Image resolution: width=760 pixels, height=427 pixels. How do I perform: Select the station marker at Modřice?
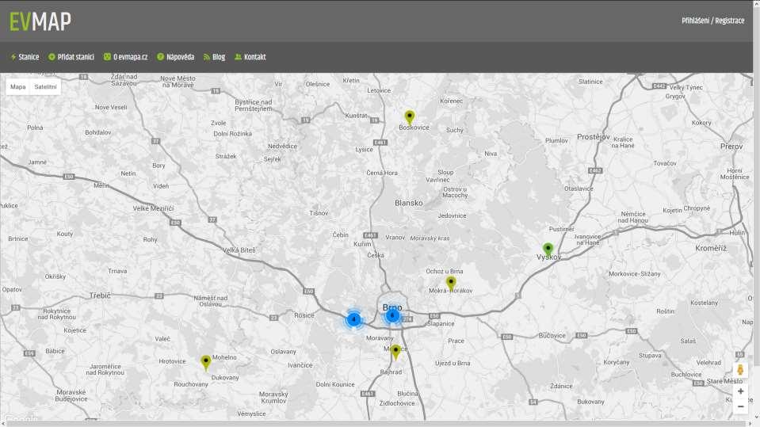(x=395, y=352)
